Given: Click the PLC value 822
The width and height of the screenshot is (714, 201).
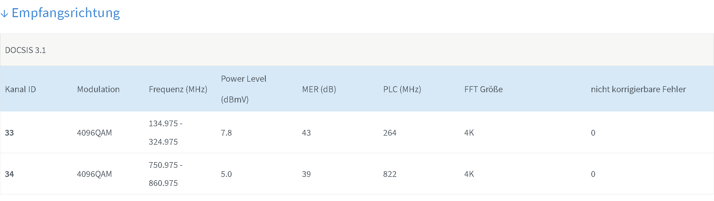Looking at the screenshot, I should [390, 174].
